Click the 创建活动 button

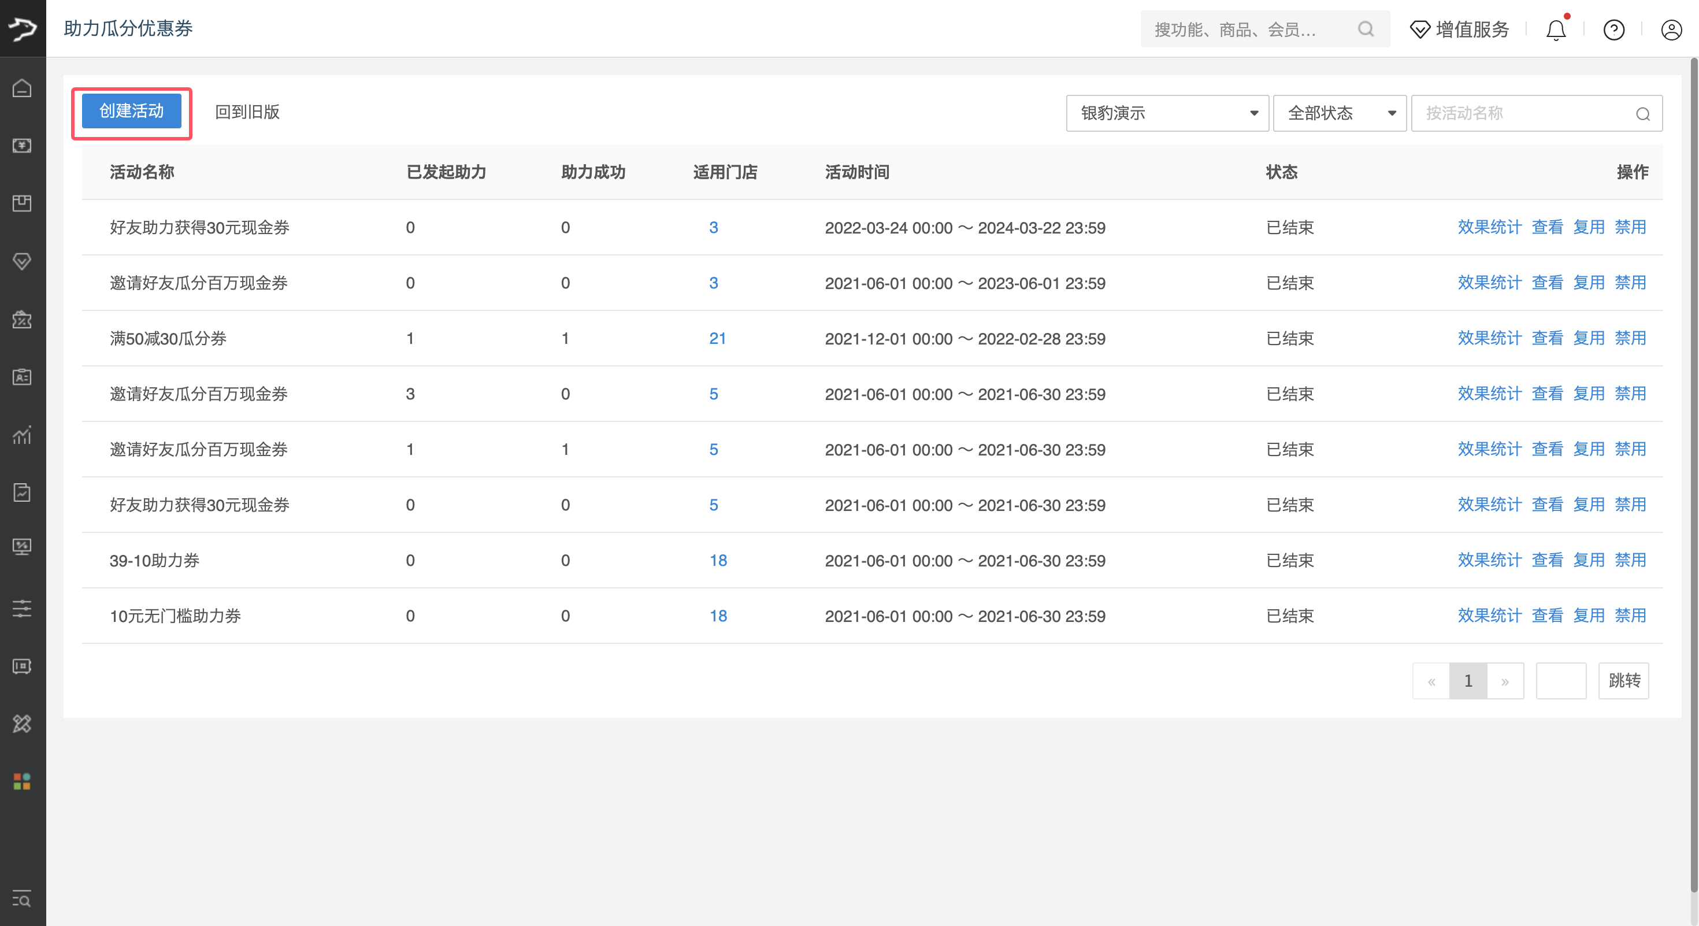131,111
